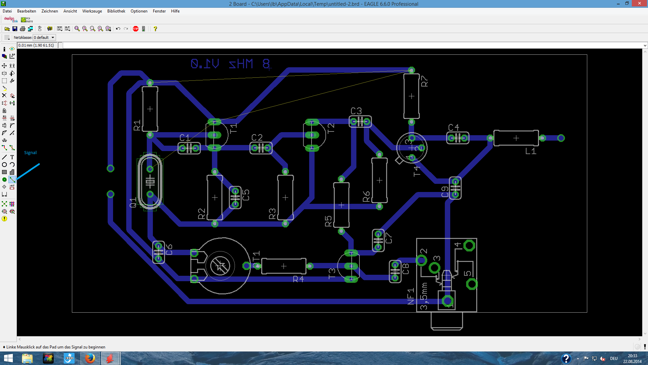Select the Circle tool
The height and width of the screenshot is (365, 648).
tap(4, 165)
